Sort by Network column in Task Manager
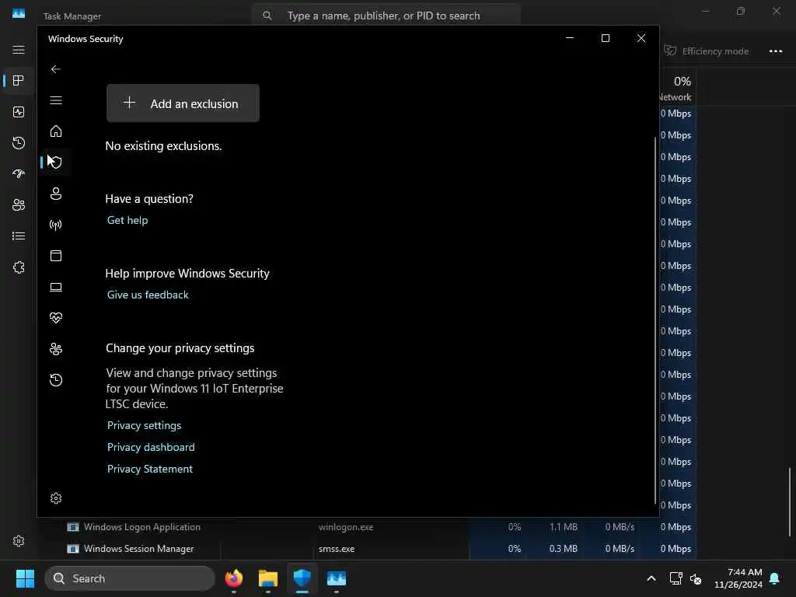 pyautogui.click(x=677, y=89)
